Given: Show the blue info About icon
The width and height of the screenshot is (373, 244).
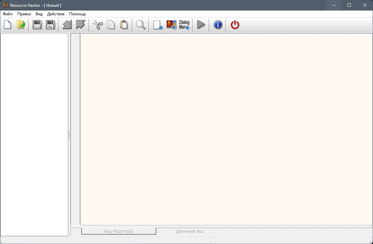Looking at the screenshot, I should tap(218, 25).
